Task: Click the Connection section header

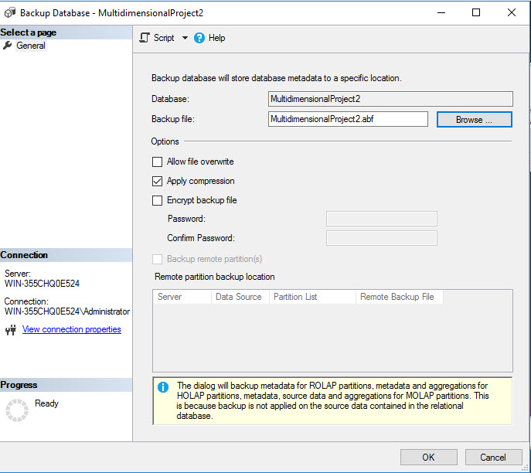Action: point(66,255)
